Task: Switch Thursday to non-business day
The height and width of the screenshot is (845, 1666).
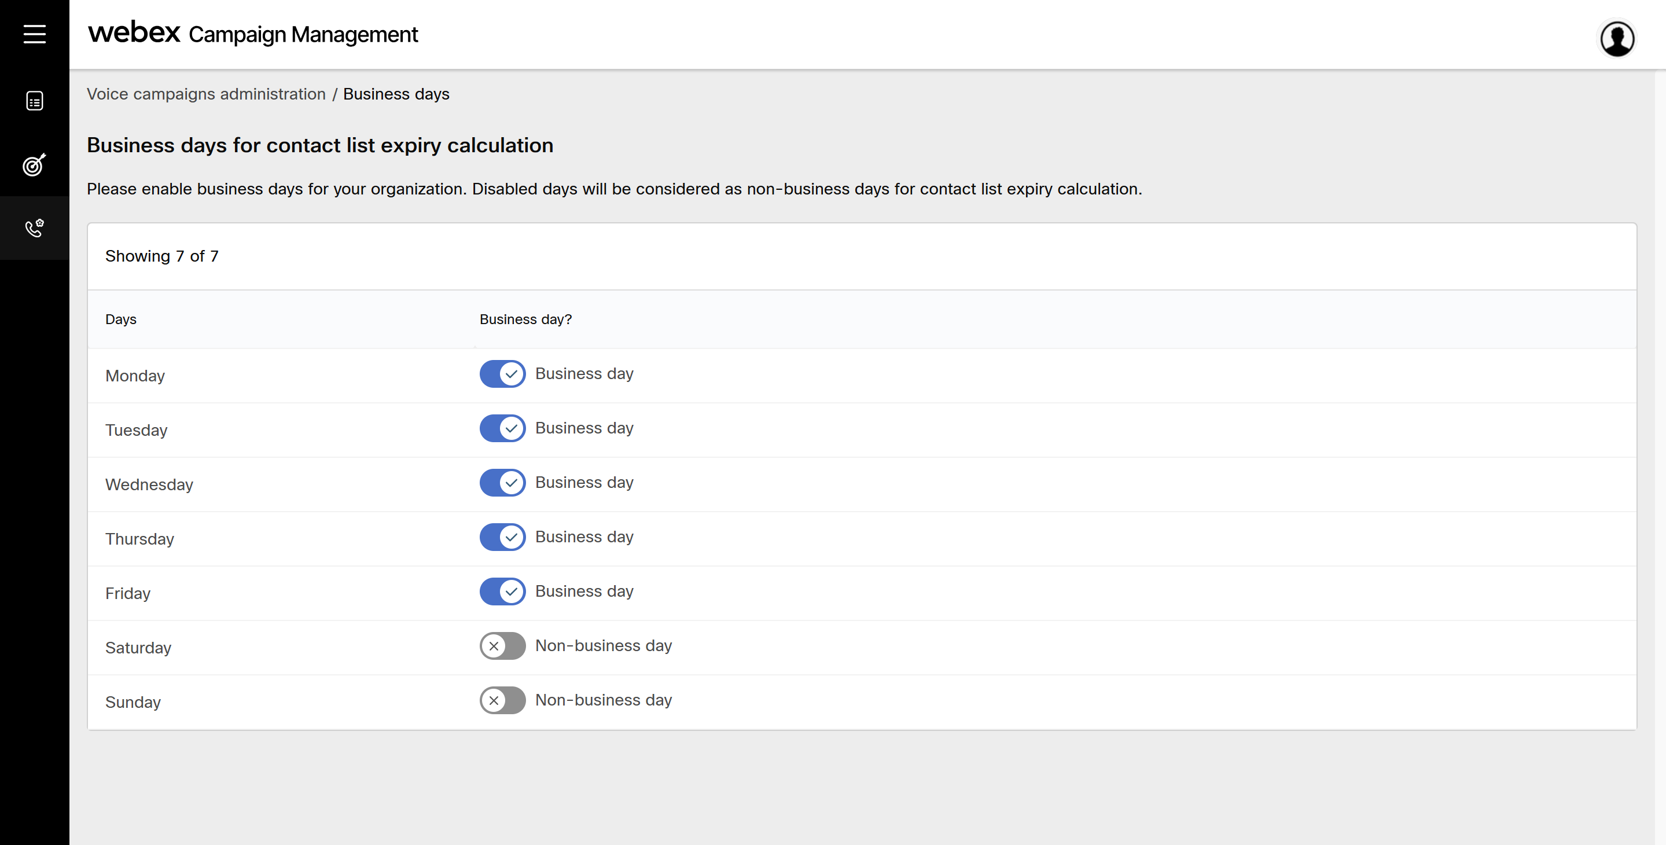Action: pyautogui.click(x=502, y=537)
